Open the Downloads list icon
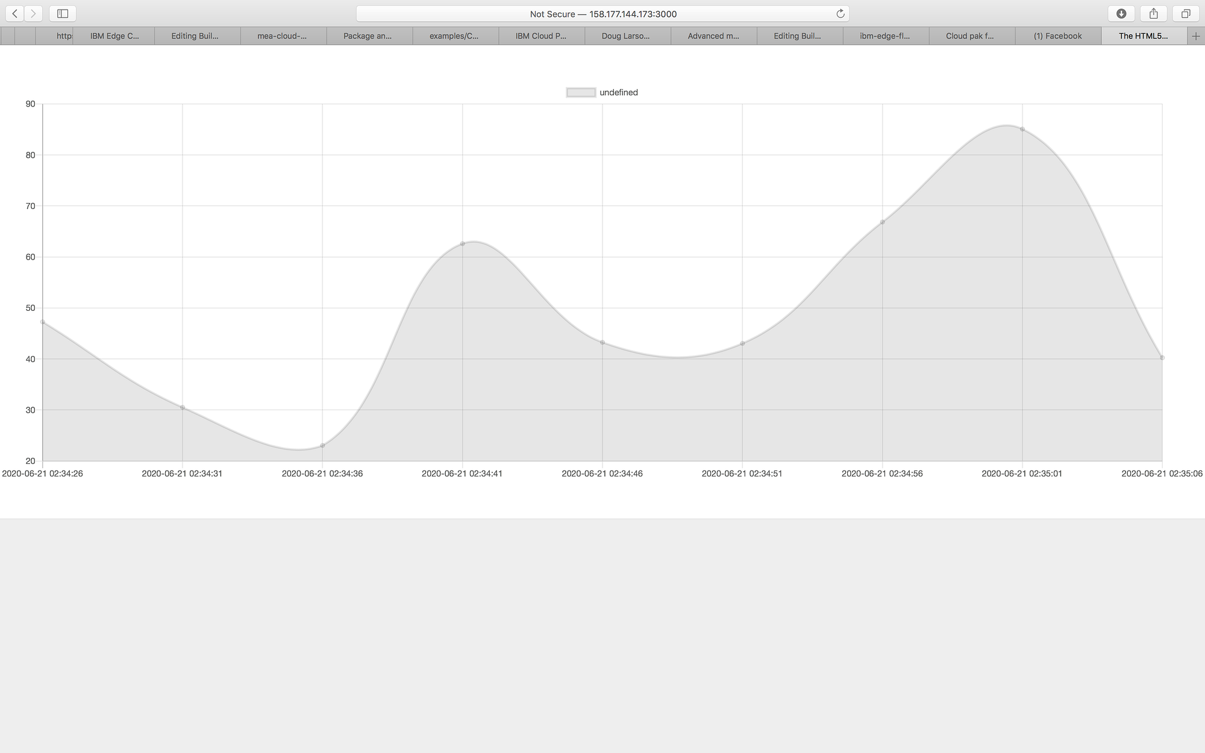 pyautogui.click(x=1121, y=13)
